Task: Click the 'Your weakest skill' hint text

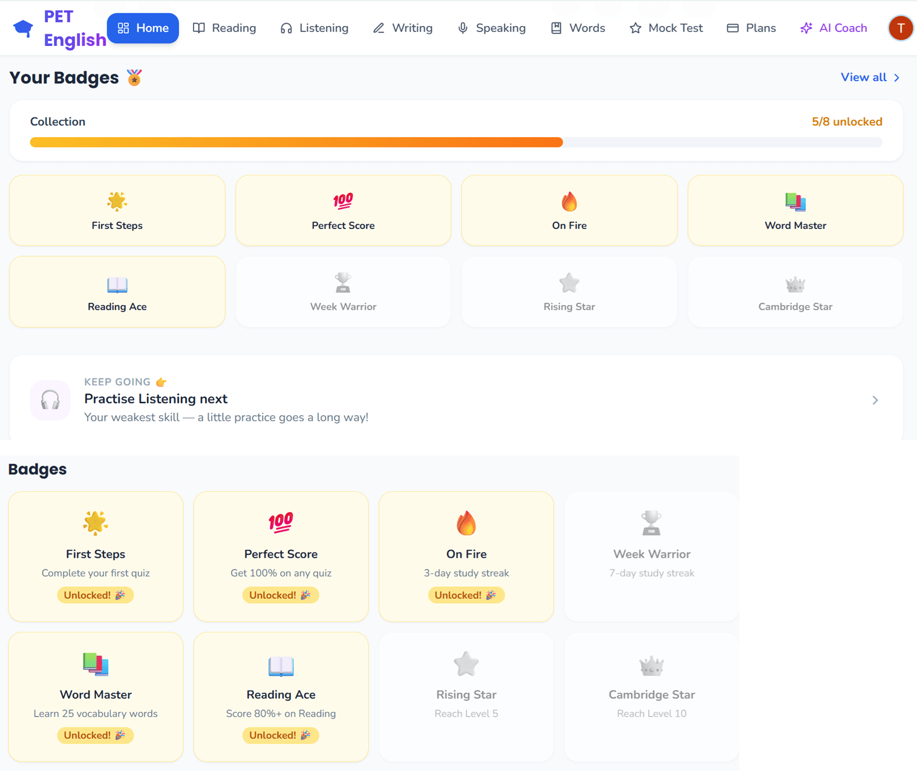Action: pos(226,418)
